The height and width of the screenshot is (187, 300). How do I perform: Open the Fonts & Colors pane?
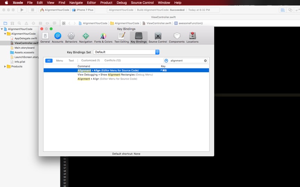(103, 38)
